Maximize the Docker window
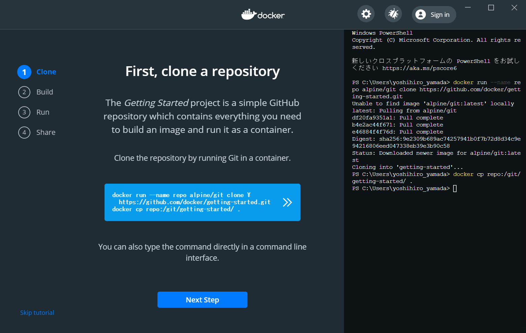Viewport: 526px width, 333px height. (x=491, y=7)
